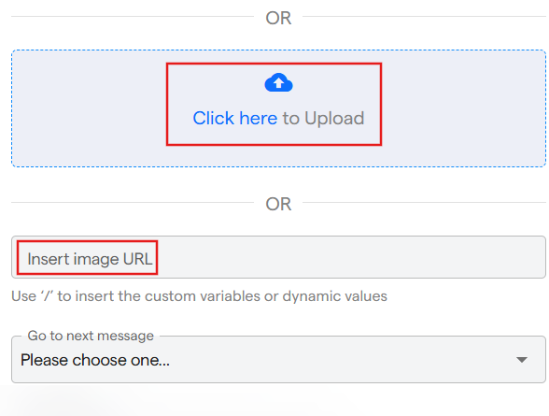This screenshot has height=416, width=549.
Task: Click the word 'Upload' in the drop zone
Action: point(334,119)
